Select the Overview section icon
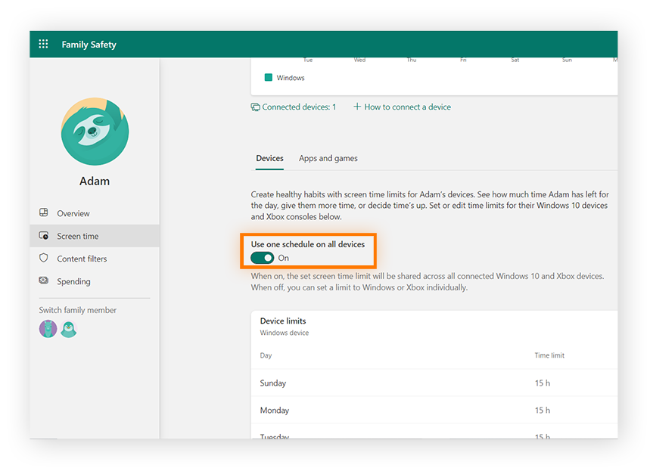Viewport: 650px width, 468px height. (x=43, y=213)
